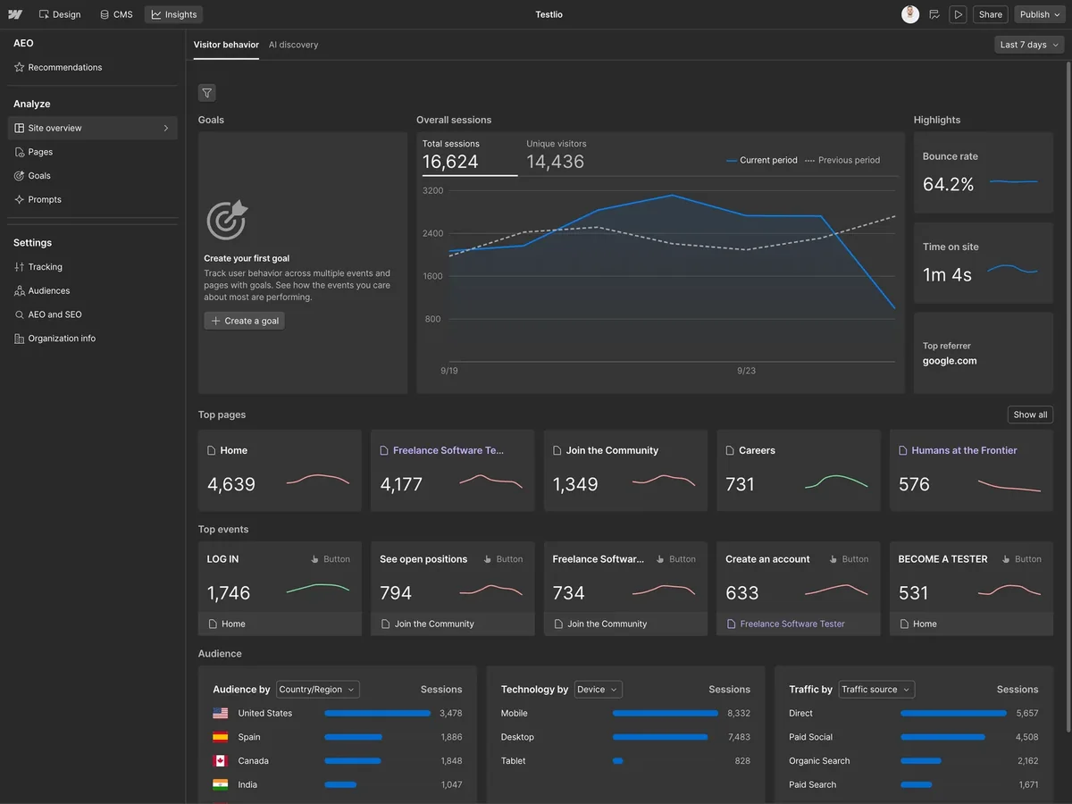Viewport: 1072px width, 804px height.
Task: Switch to Visitor behavior tab
Action: pos(226,45)
